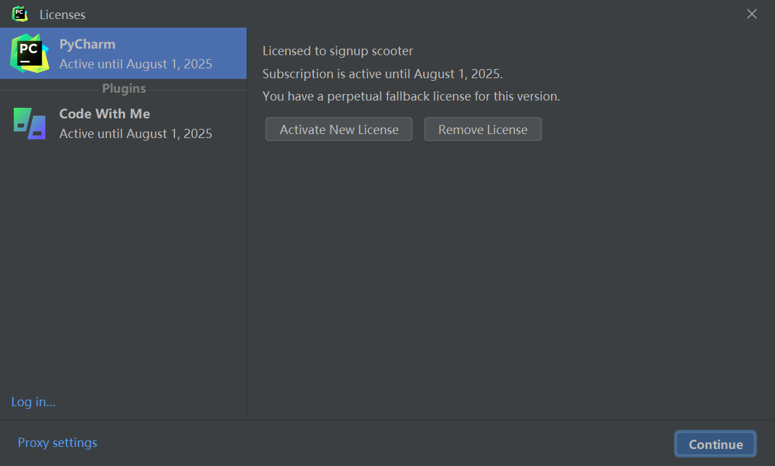Viewport: 775px width, 466px height.
Task: Open the Log in... link
Action: [34, 402]
